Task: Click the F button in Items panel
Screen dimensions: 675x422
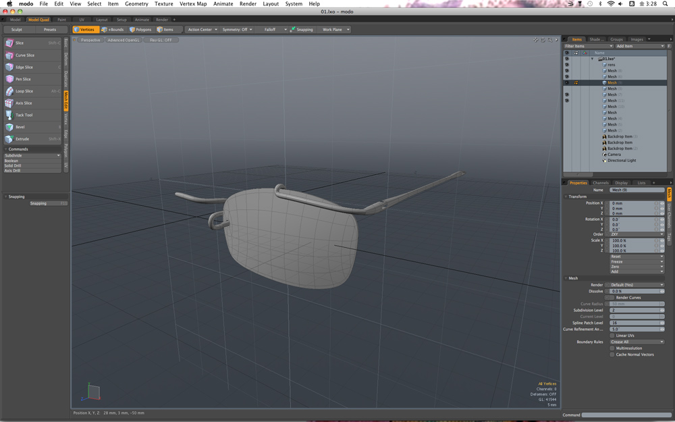Action: tap(669, 46)
